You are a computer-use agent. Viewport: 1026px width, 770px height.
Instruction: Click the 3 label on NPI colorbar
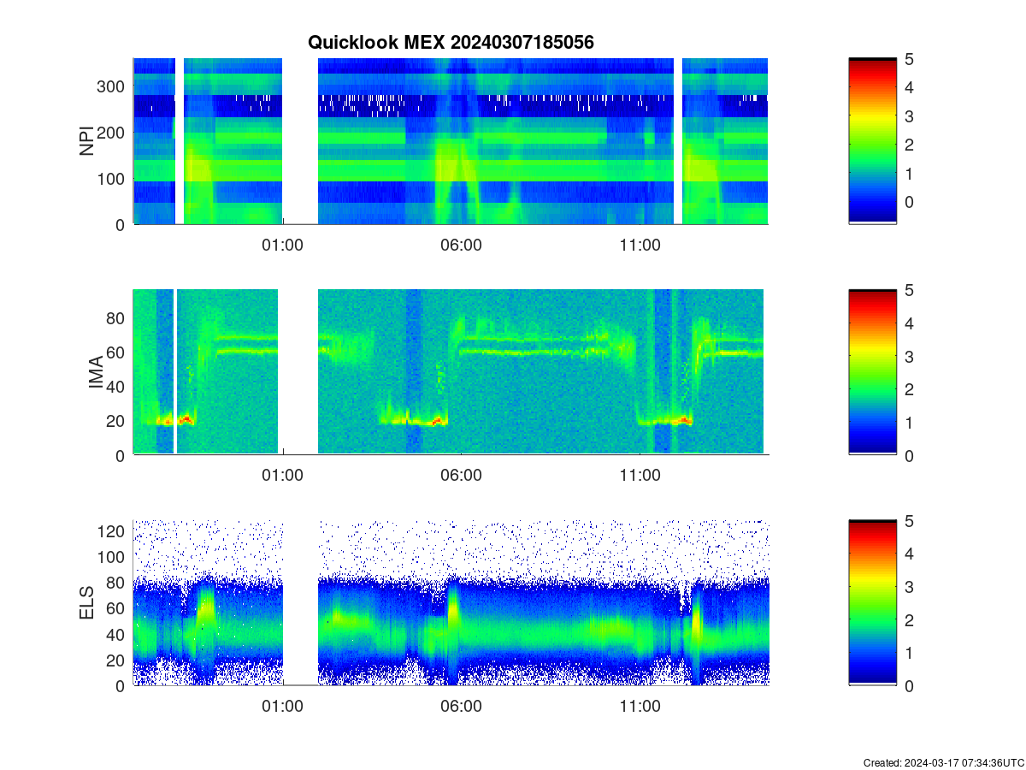[x=907, y=115]
